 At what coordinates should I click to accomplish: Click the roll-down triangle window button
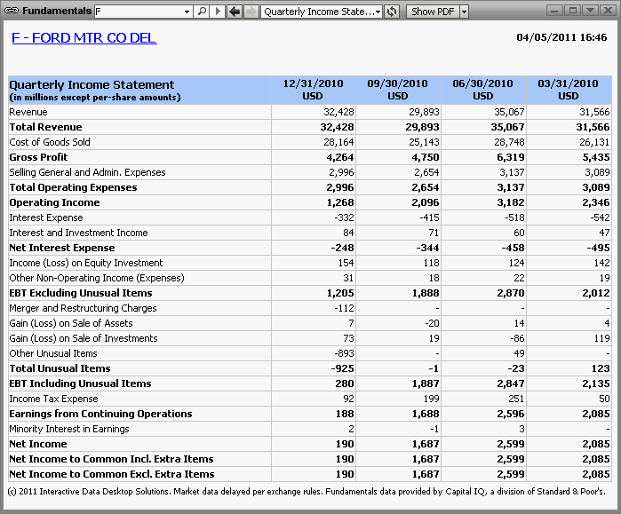coord(590,11)
